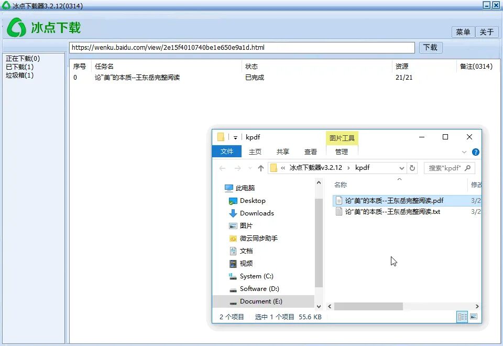503x346 pixels.
Task: Select 正在下载(0) in the left list
Action: pos(23,58)
